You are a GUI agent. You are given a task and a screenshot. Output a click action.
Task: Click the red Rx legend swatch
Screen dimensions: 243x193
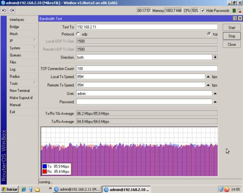click(45, 172)
